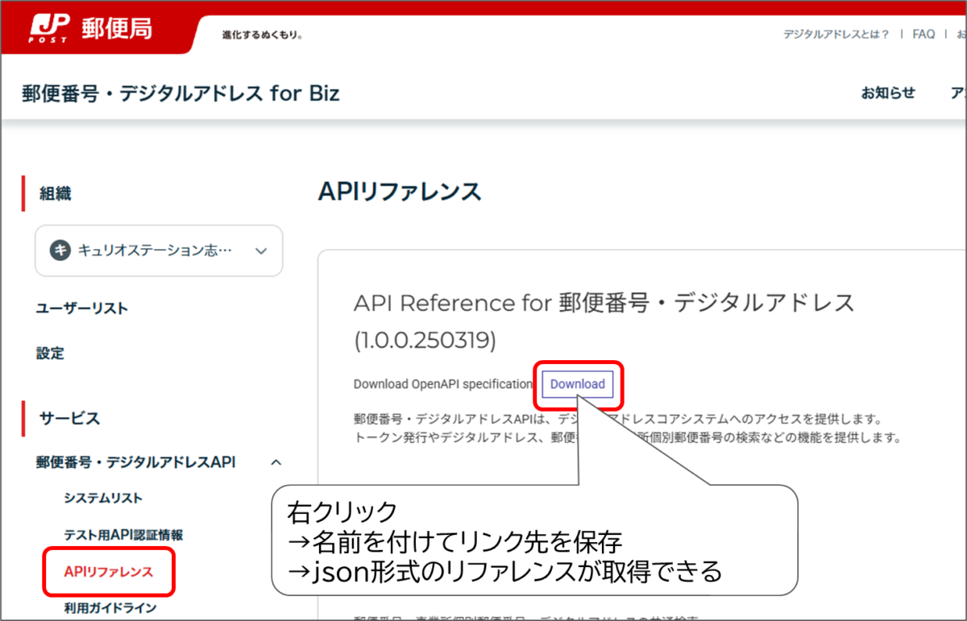Open システムリスト in sidebar
Image resolution: width=967 pixels, height=621 pixels.
pos(103,499)
